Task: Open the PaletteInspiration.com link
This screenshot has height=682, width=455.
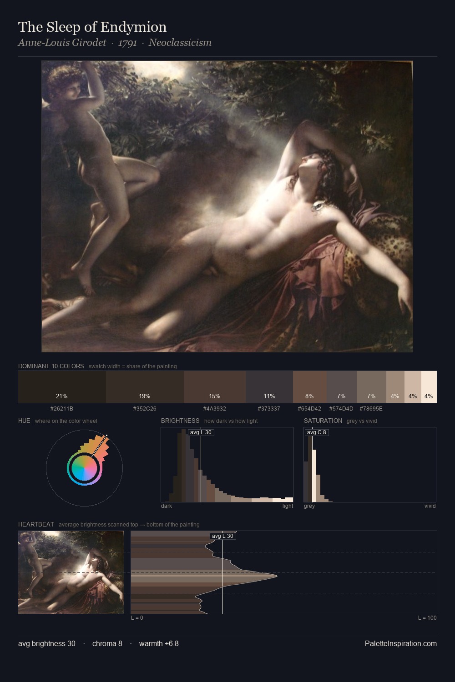Action: coord(401,644)
